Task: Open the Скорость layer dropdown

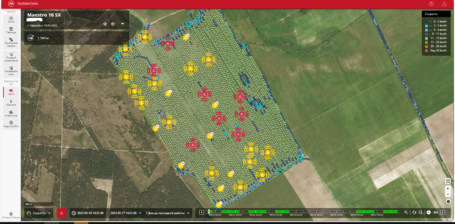Action: point(39,213)
